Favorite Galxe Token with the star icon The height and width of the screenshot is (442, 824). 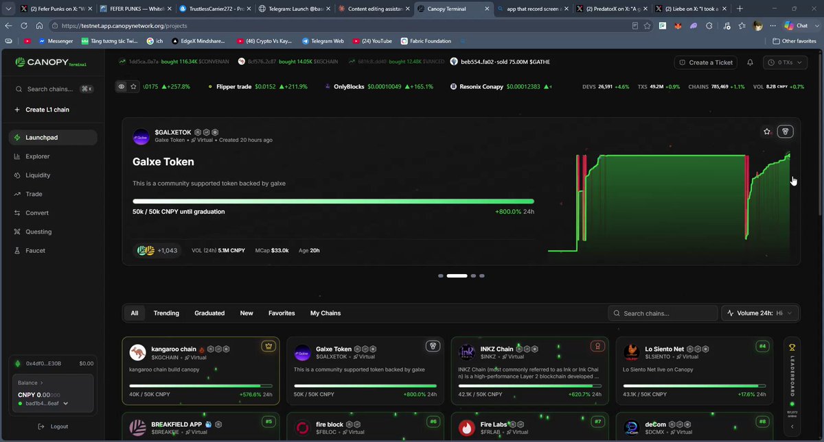767,132
